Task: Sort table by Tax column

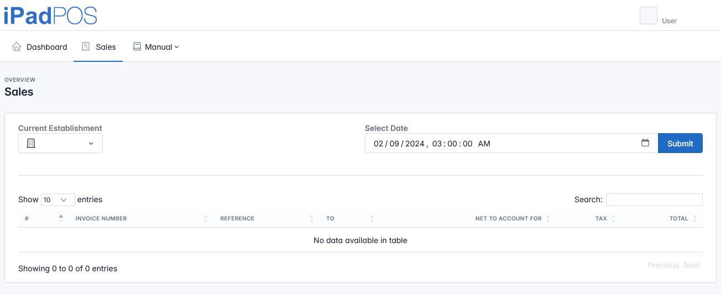Action: [601, 219]
